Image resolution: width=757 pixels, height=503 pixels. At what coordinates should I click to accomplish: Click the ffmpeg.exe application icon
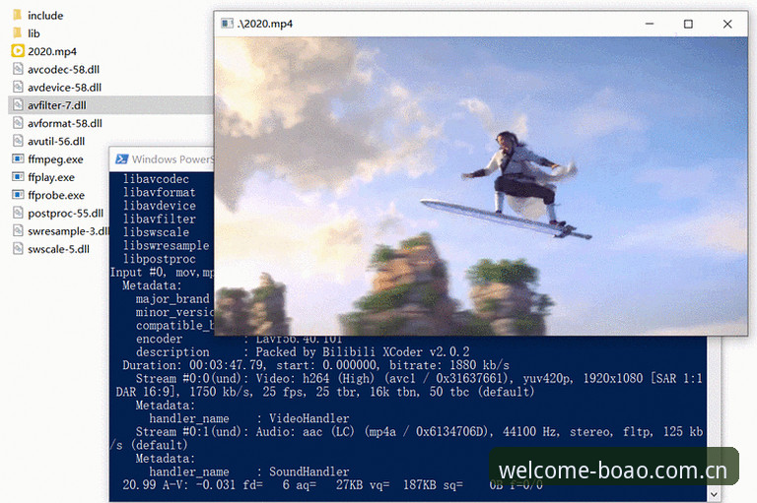(18, 159)
